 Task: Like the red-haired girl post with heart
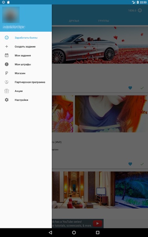click(130, 164)
